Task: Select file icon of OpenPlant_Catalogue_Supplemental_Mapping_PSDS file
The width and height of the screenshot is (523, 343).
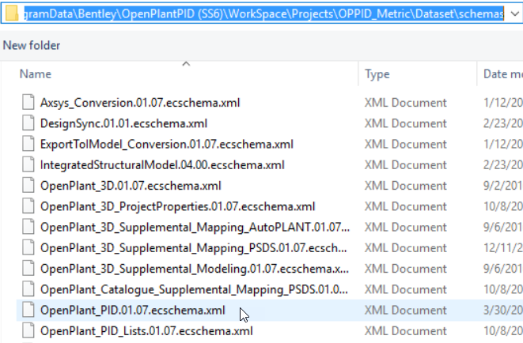Action: tap(28, 289)
